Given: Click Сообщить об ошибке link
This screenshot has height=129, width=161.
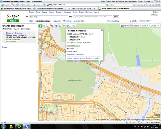Looking at the screenshot, I should pos(93,58).
